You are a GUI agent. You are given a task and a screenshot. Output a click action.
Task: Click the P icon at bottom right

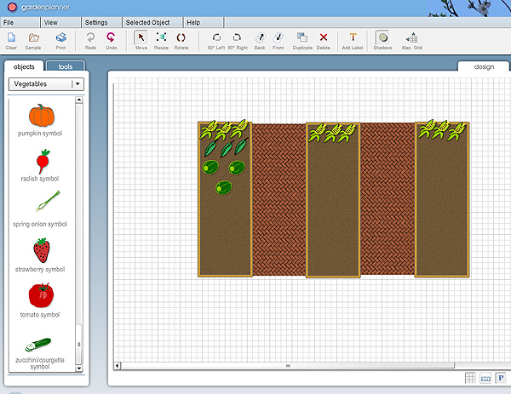click(501, 378)
